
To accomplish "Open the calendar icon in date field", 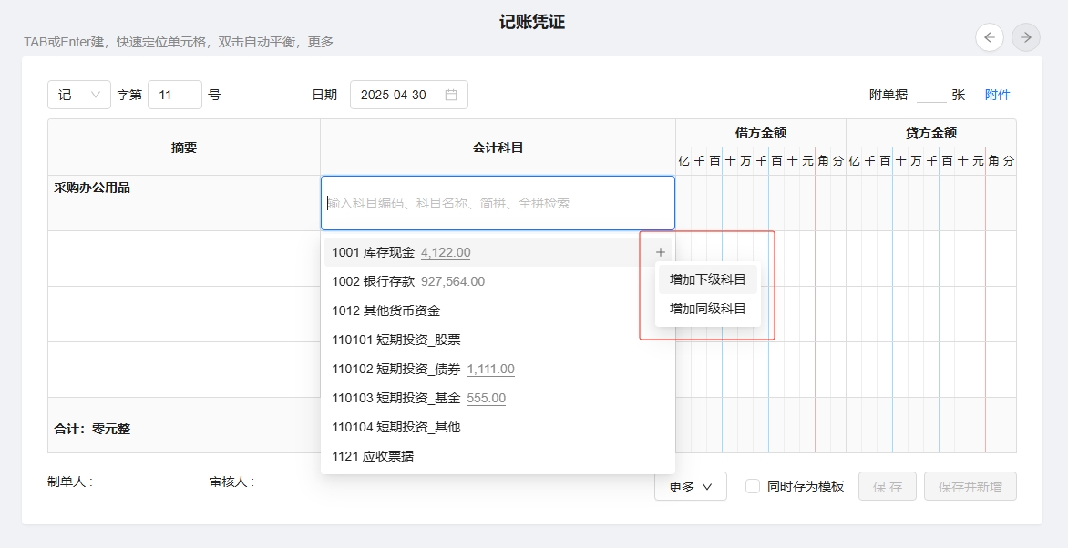I will pyautogui.click(x=451, y=95).
